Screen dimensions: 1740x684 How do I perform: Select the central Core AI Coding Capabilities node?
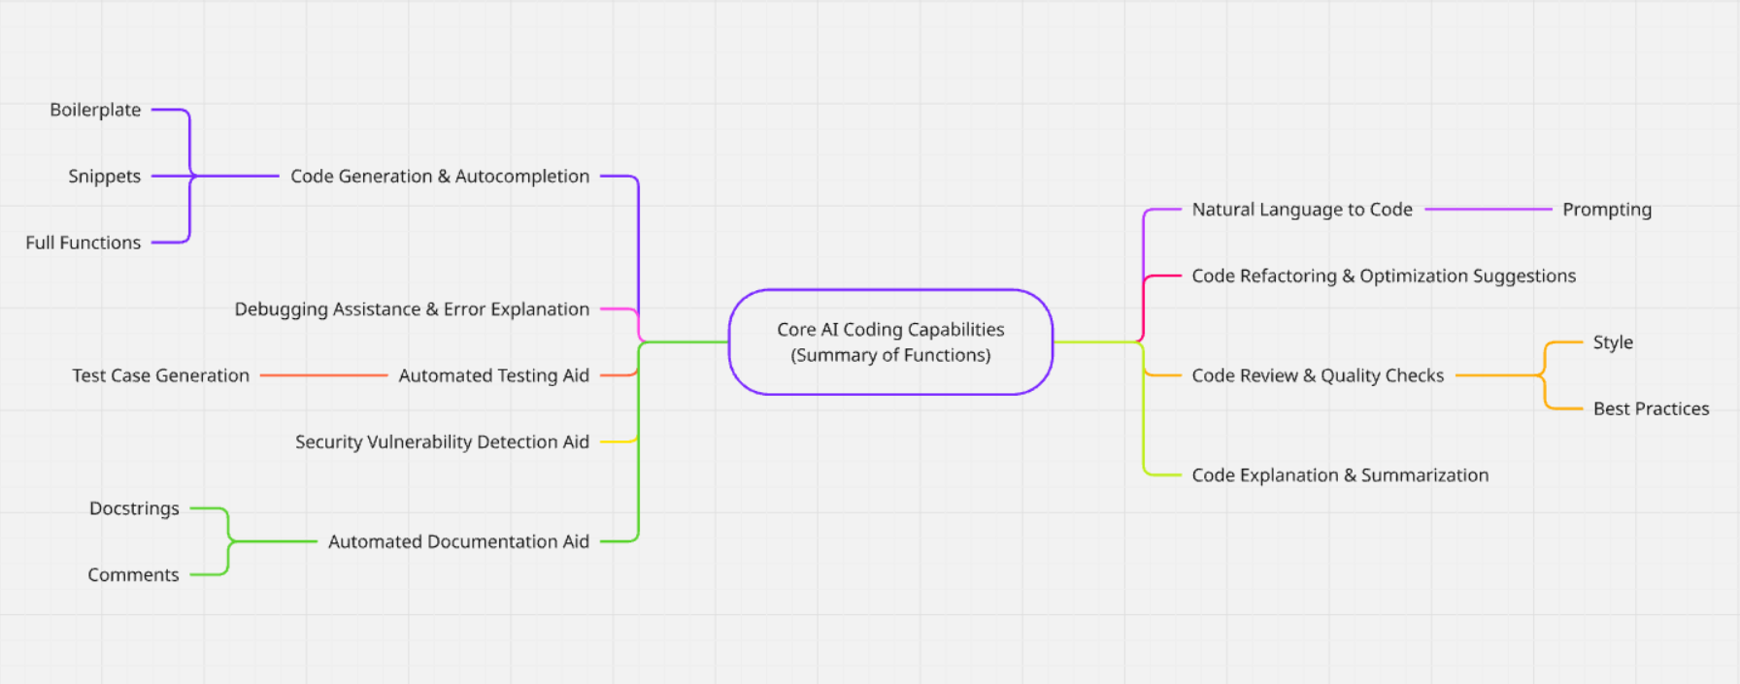tap(890, 342)
